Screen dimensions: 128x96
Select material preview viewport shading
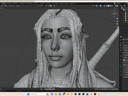point(110,6)
